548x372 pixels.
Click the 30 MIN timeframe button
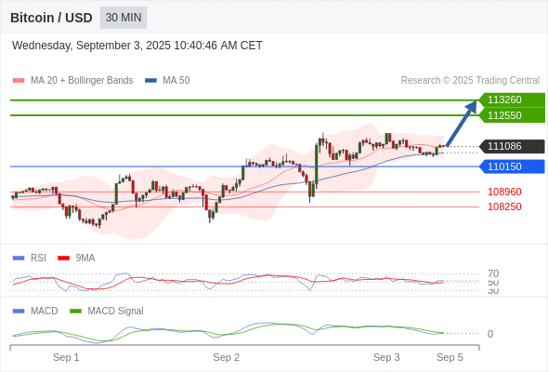pyautogui.click(x=124, y=18)
